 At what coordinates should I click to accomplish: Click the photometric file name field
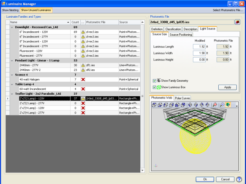click(x=192, y=22)
